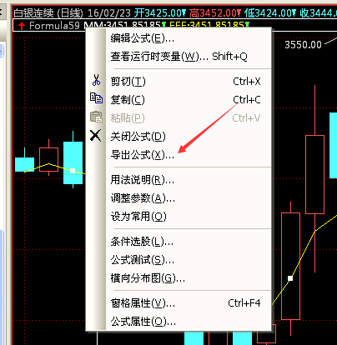Open 查看运行时变量(W) from context menu

(x=179, y=57)
